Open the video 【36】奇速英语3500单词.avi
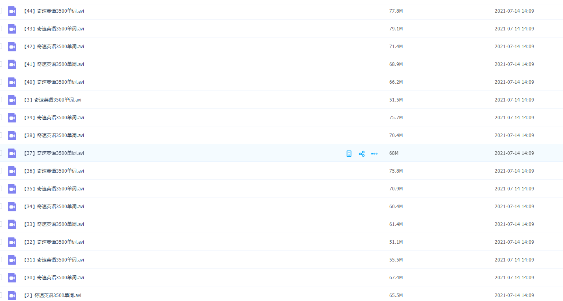563x301 pixels. pos(54,171)
